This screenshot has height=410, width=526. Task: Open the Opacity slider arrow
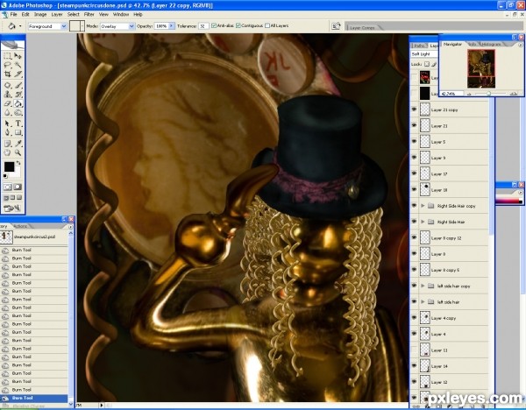click(172, 25)
